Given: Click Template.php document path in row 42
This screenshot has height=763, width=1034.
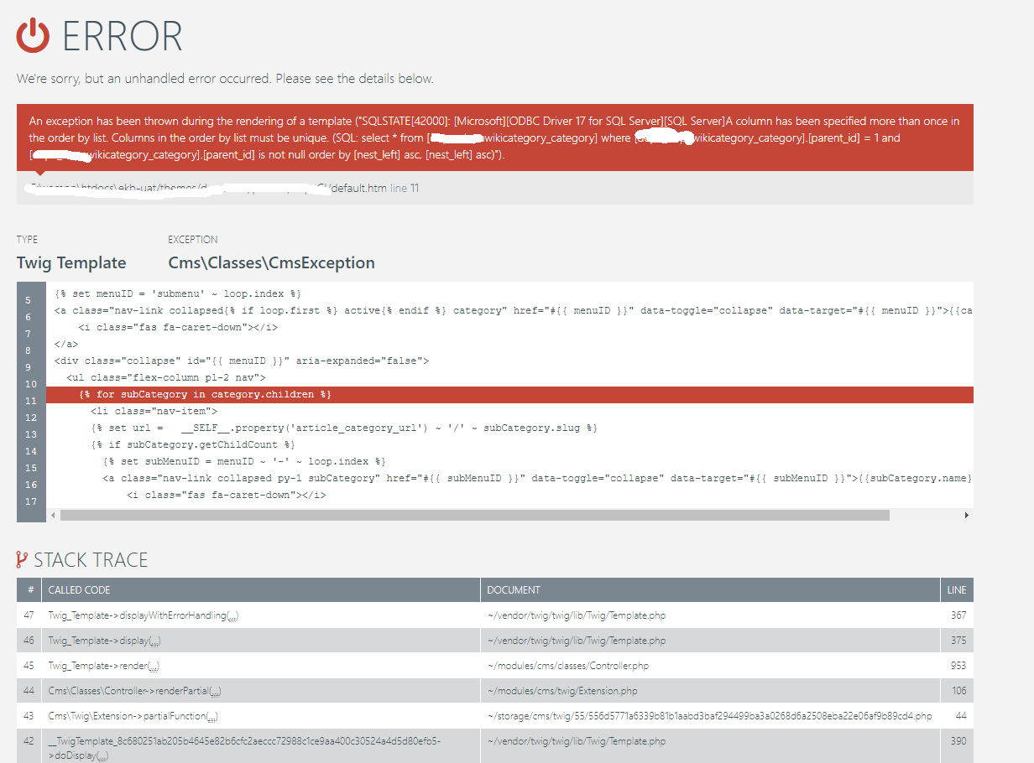Looking at the screenshot, I should [577, 741].
